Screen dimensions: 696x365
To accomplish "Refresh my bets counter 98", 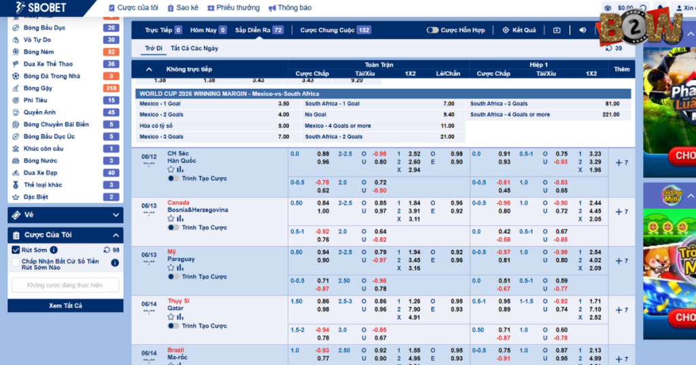I will [x=107, y=250].
